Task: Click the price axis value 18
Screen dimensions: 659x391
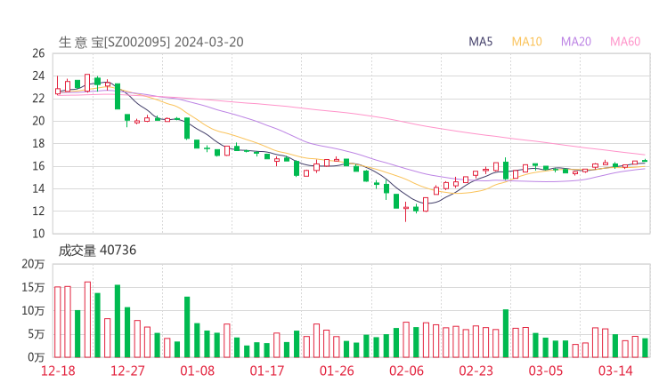Action: [x=38, y=143]
